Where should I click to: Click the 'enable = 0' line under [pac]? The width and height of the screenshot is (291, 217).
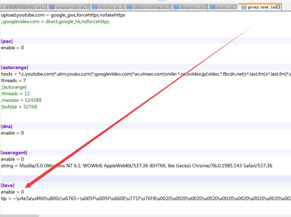(x=12, y=48)
